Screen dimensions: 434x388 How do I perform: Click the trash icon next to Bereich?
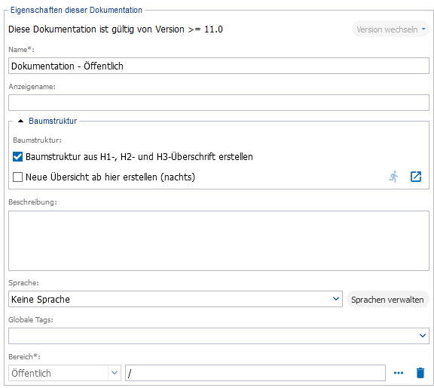(x=420, y=373)
